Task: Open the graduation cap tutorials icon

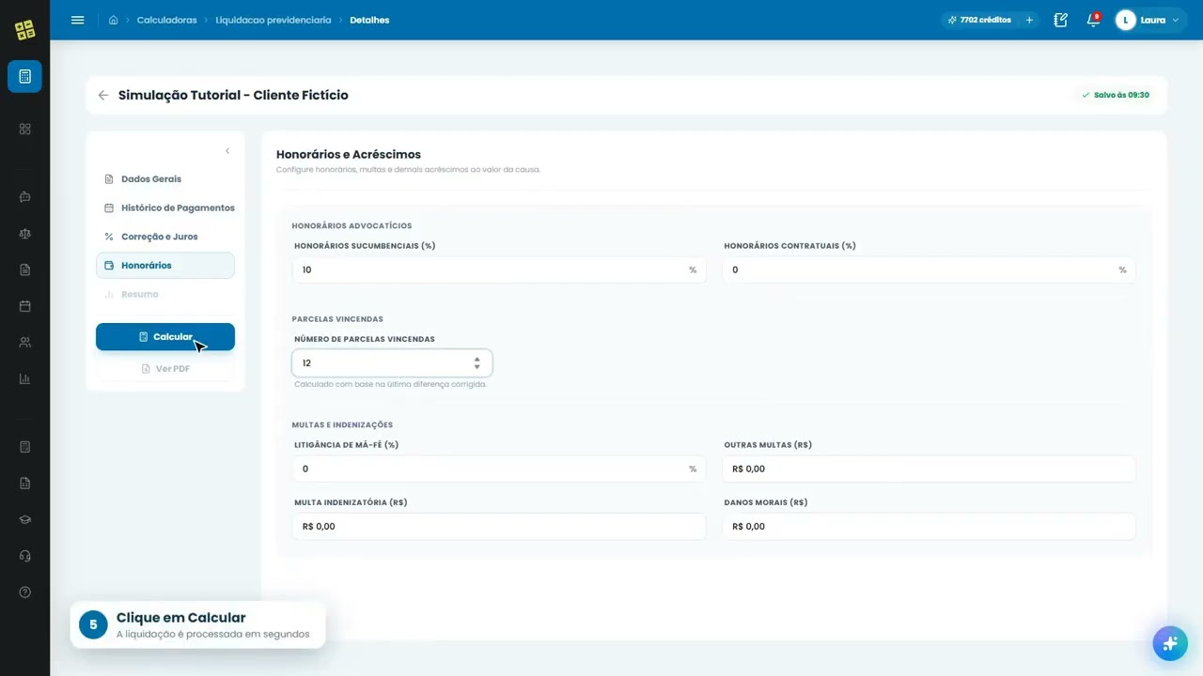Action: 24,519
